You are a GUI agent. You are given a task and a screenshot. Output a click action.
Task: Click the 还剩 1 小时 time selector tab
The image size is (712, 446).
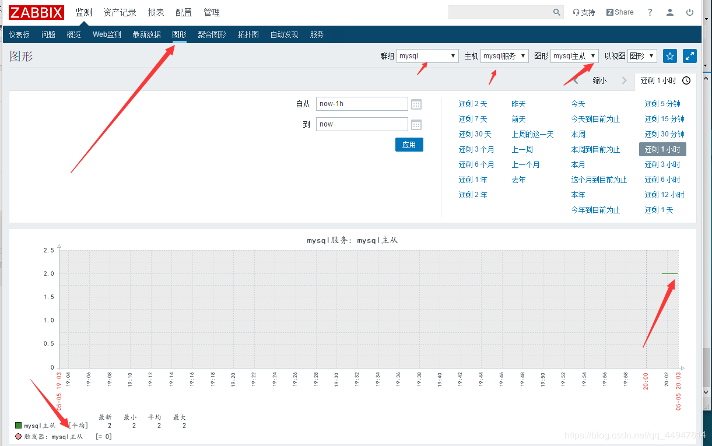(665, 80)
